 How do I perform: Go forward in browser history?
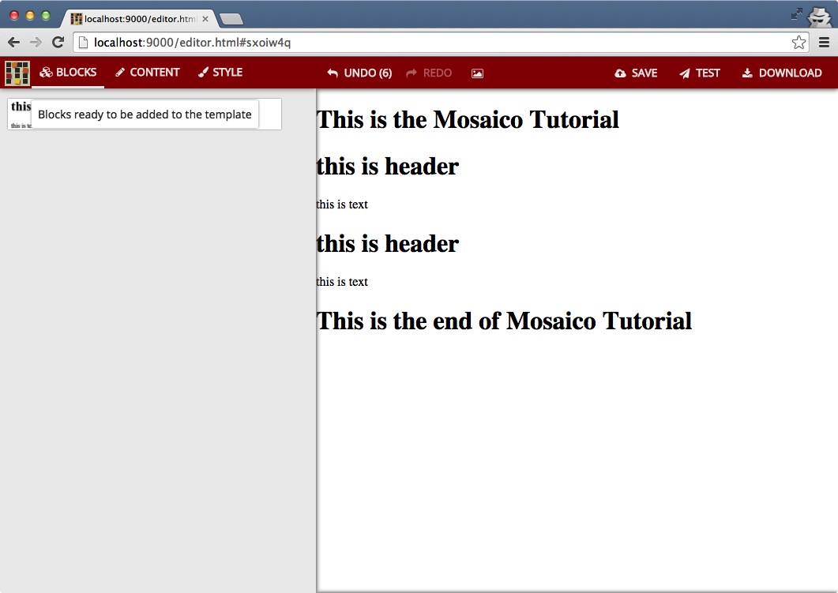pyautogui.click(x=36, y=42)
